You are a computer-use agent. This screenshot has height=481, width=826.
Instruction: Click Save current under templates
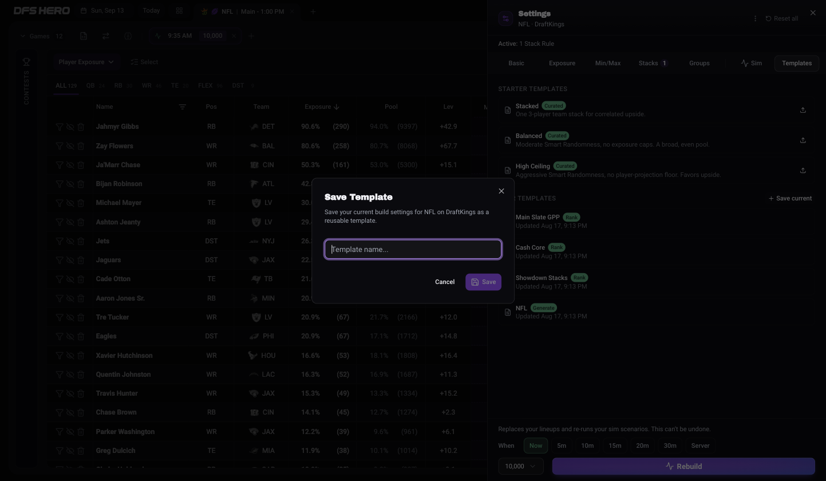(x=790, y=198)
